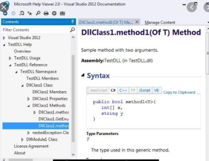This screenshot has width=209, height=161.
Task: Select the VB code tab
Action: 156,90
